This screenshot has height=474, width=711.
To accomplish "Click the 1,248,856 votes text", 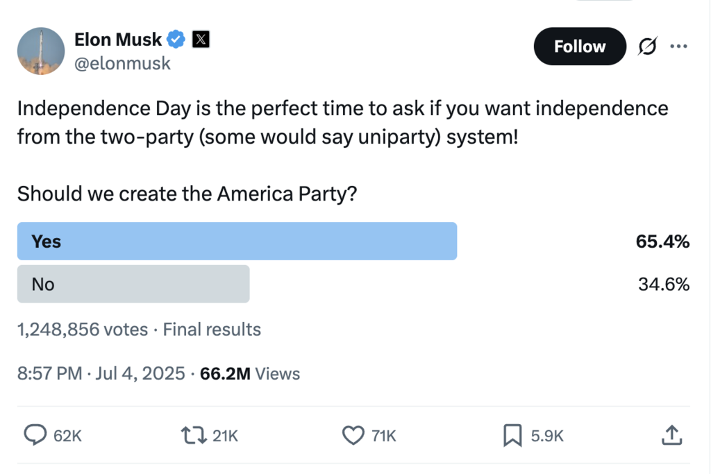I will point(82,329).
